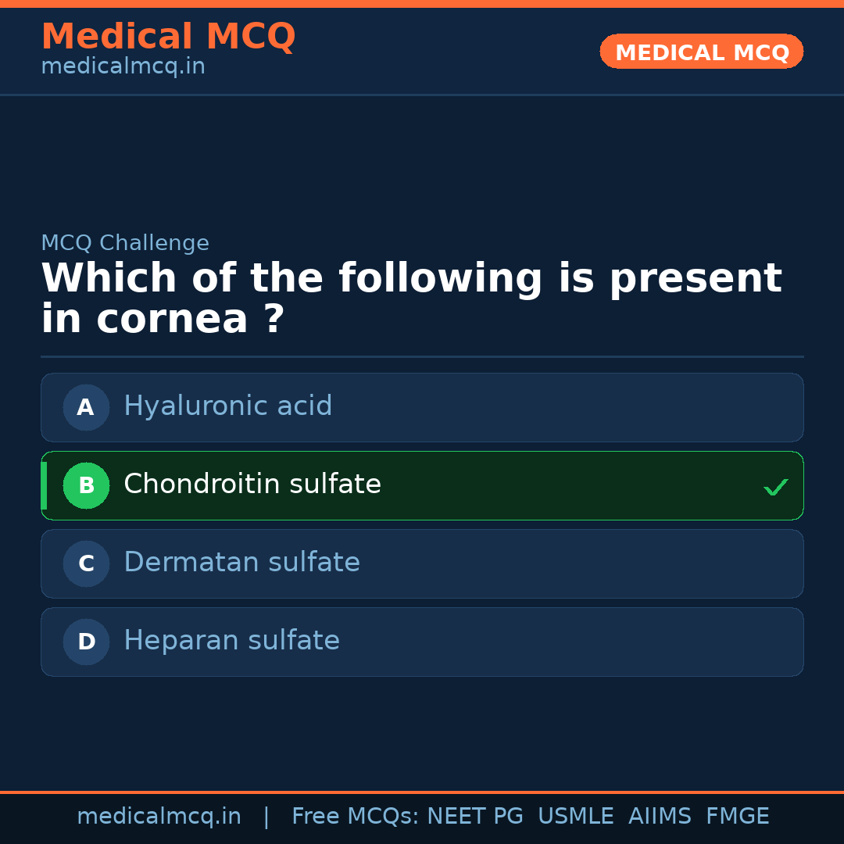Click the medicalmcq.in footer link
844x844 pixels.
pyautogui.click(x=159, y=816)
